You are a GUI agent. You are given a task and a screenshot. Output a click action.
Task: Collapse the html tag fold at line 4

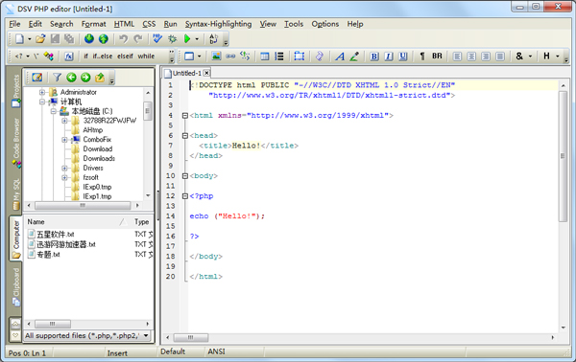185,116
